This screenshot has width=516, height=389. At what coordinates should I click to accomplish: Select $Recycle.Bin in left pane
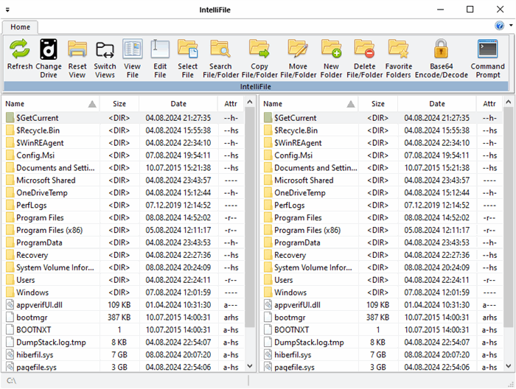[x=38, y=130]
